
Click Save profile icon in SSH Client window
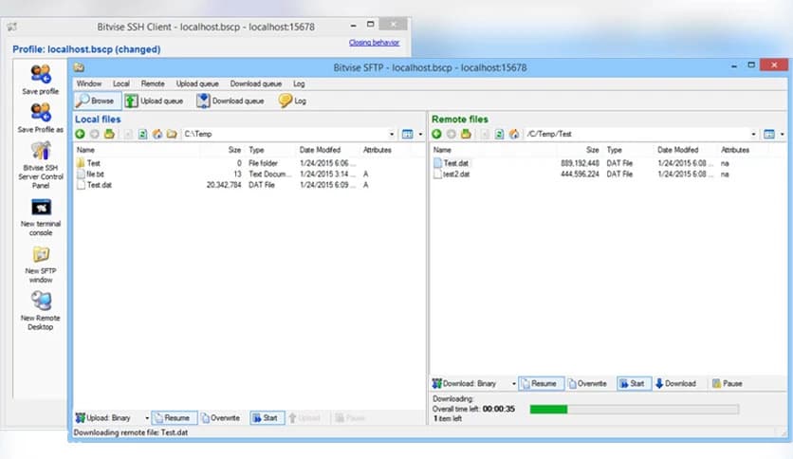pos(41,80)
